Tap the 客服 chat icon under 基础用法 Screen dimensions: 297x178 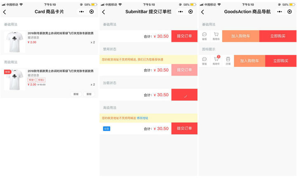pos(204,36)
